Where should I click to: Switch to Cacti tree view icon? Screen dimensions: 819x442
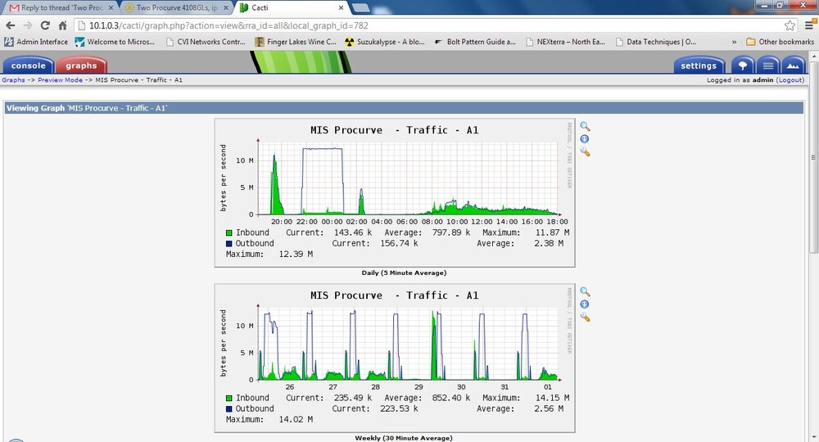pyautogui.click(x=742, y=65)
